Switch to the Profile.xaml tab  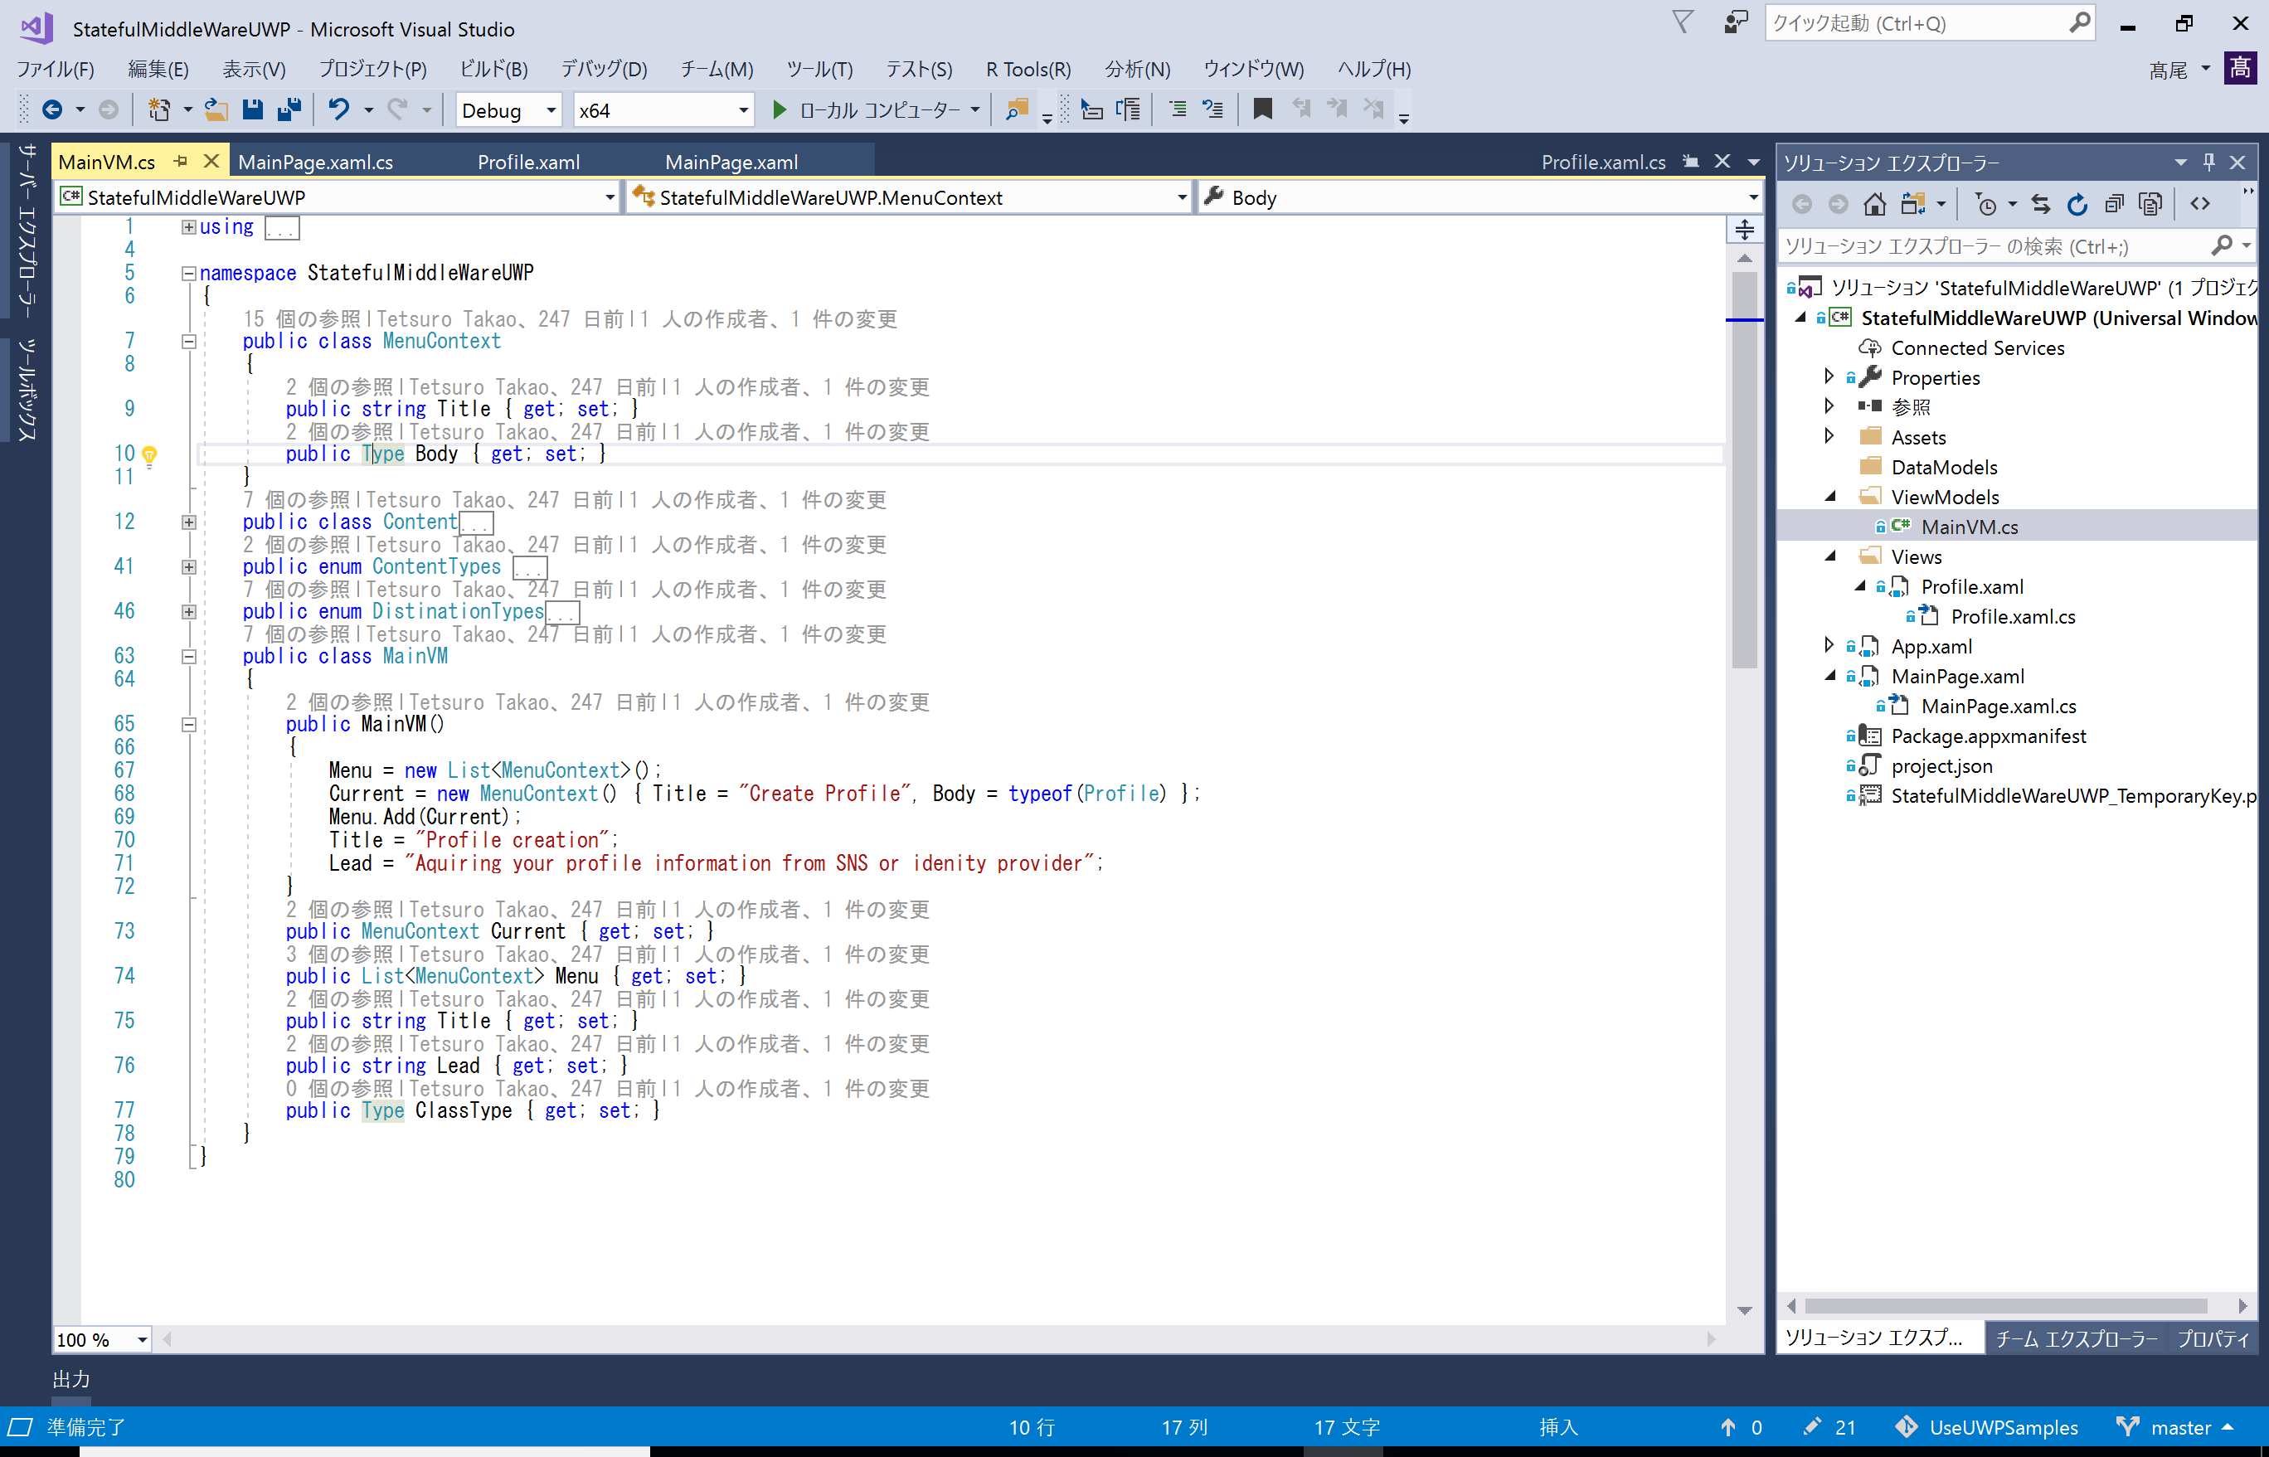528,162
